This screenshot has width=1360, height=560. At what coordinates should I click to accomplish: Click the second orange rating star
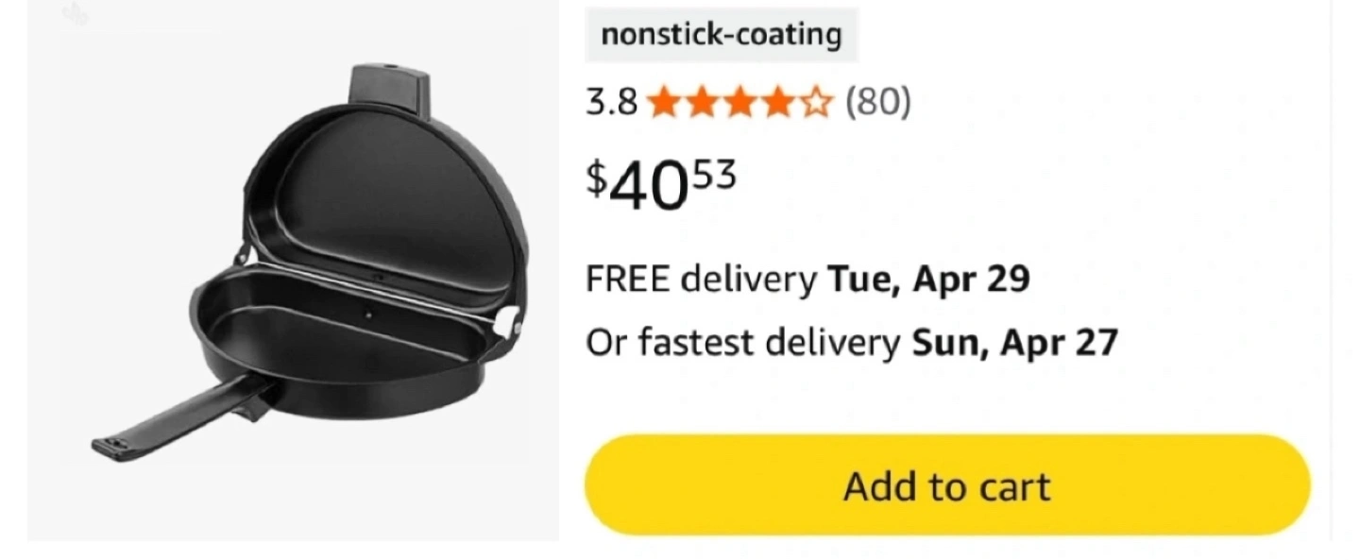click(702, 102)
